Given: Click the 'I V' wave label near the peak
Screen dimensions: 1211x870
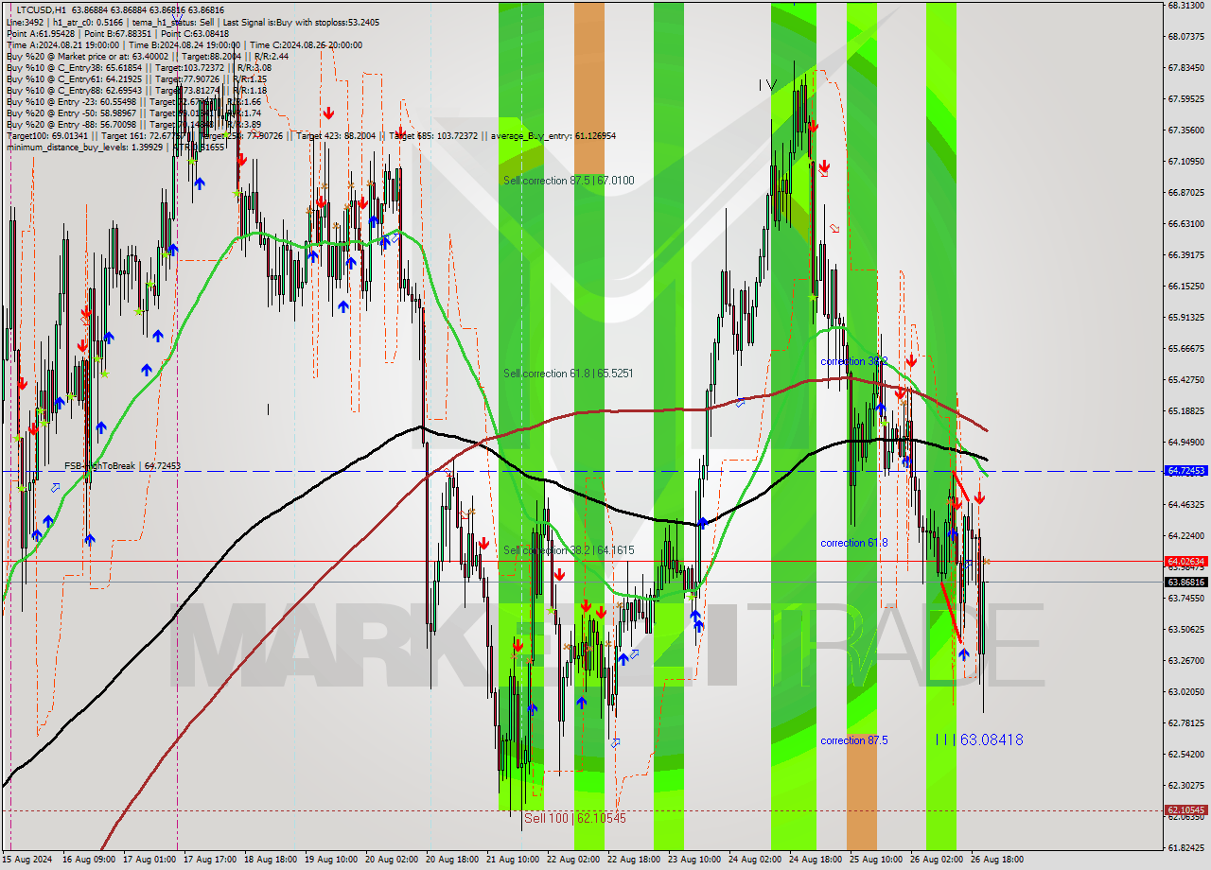Looking at the screenshot, I should [768, 85].
